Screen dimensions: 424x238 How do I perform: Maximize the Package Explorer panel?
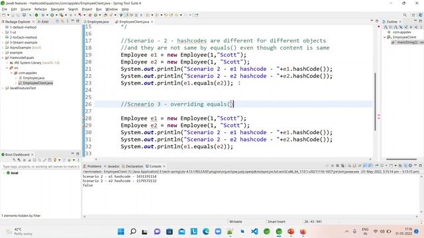coord(78,21)
